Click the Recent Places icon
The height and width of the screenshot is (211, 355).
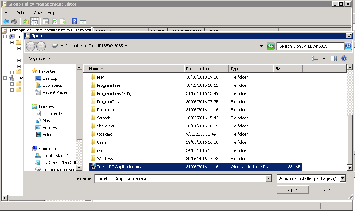[38, 92]
